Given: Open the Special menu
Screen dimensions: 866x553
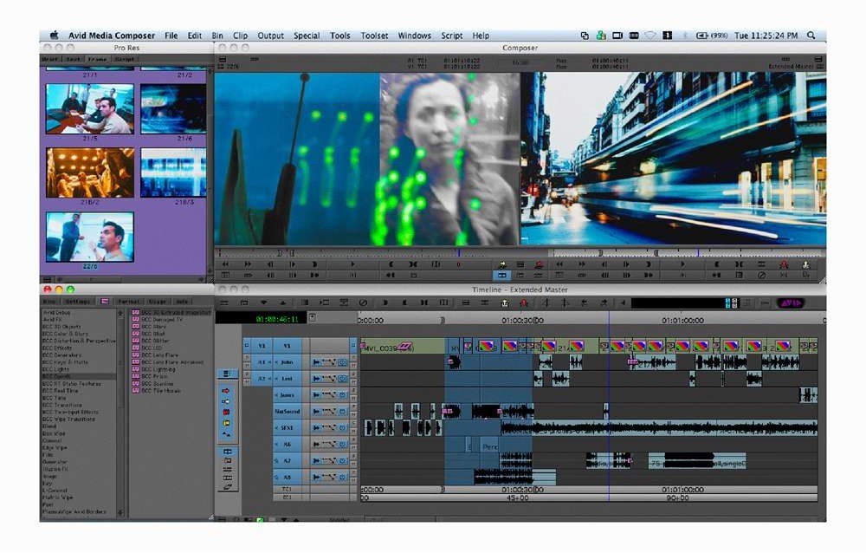Looking at the screenshot, I should pyautogui.click(x=307, y=36).
